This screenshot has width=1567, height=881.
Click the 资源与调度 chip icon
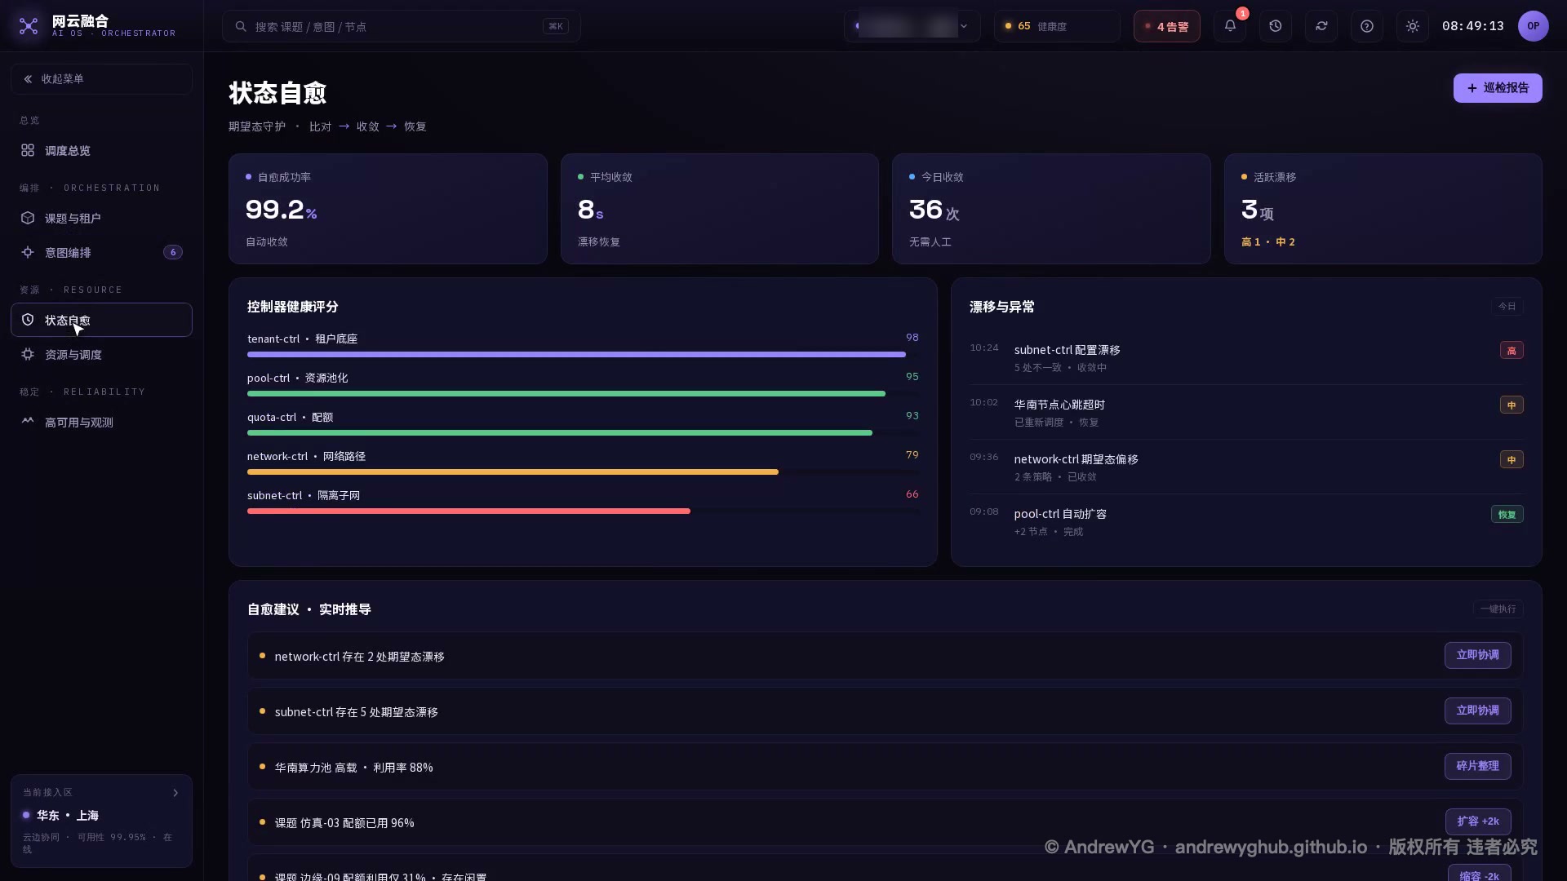coord(28,354)
